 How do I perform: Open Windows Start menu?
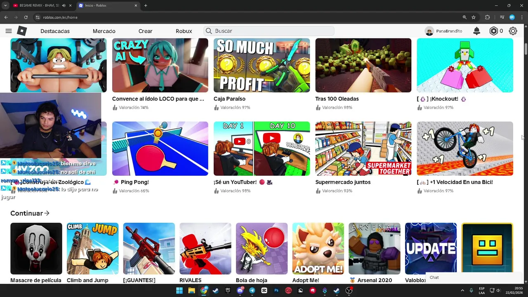click(179, 290)
